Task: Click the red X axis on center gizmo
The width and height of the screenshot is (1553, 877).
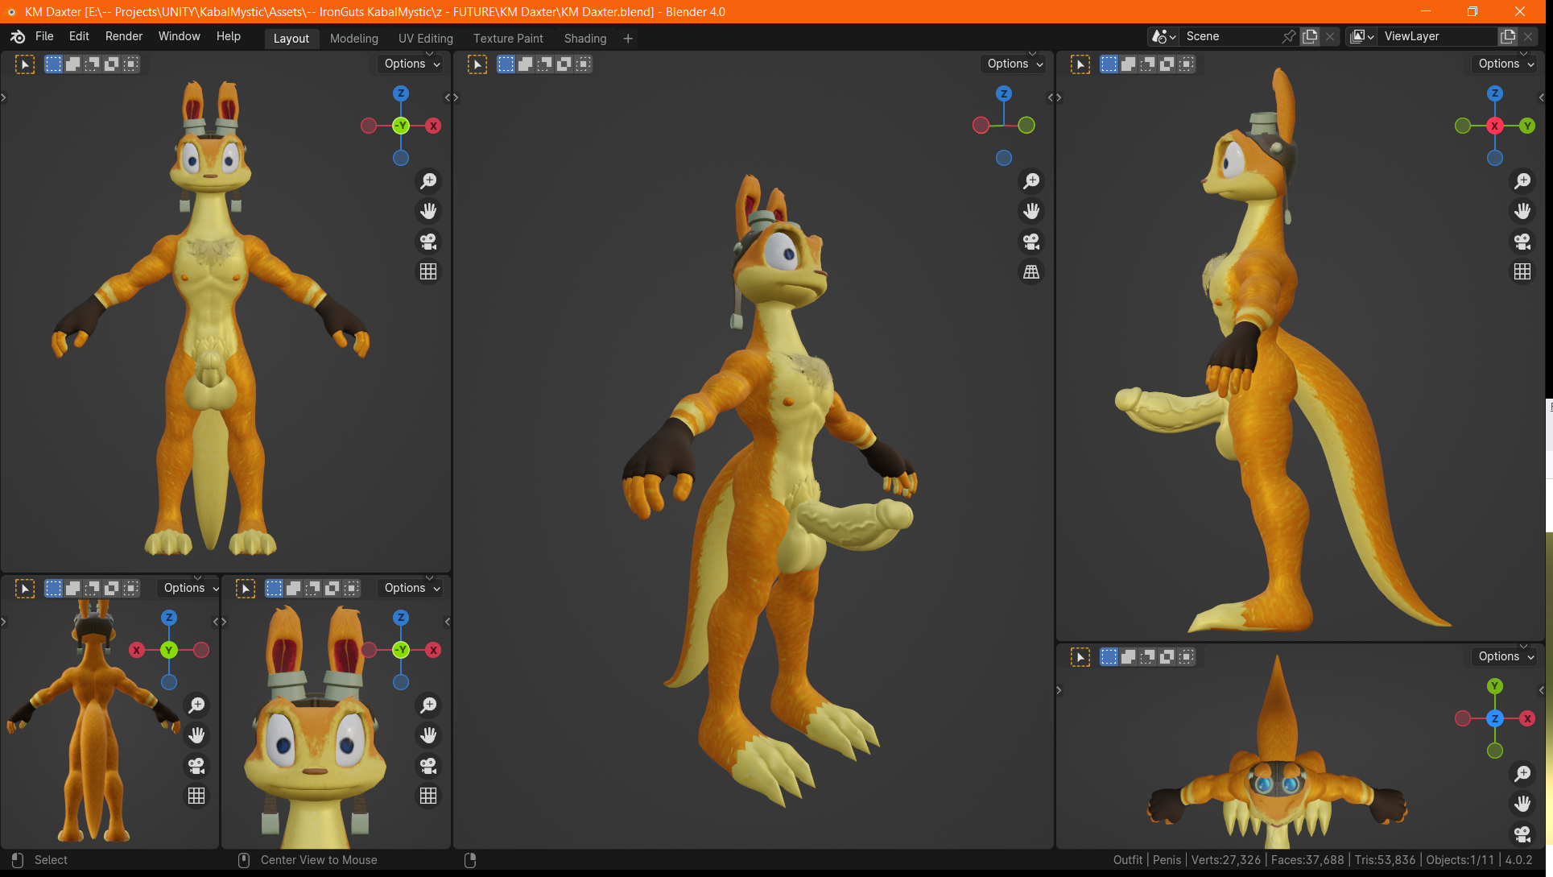Action: pos(981,125)
